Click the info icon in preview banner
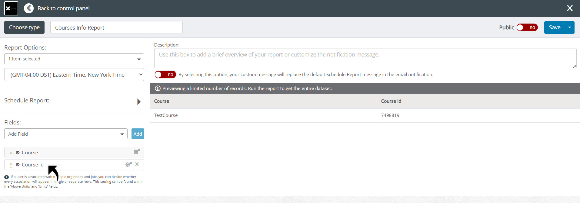The height and width of the screenshot is (203, 580). click(x=158, y=89)
